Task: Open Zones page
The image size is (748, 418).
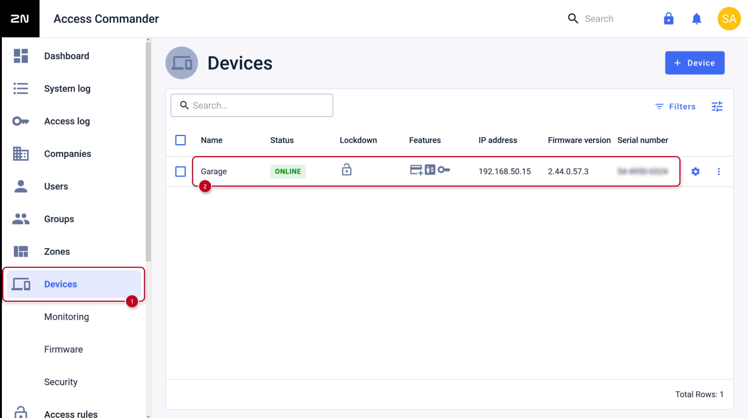Action: [x=57, y=251]
